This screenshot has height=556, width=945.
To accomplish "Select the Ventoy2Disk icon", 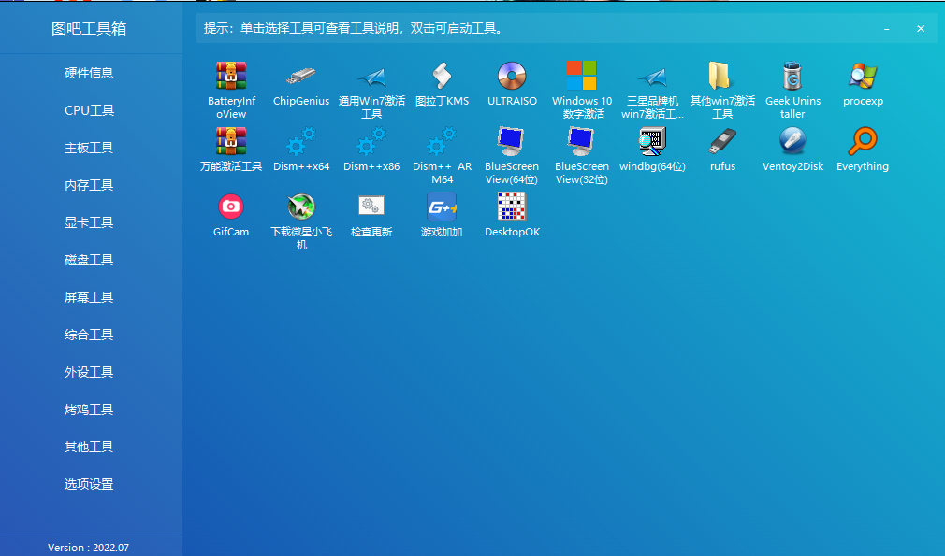I will (x=792, y=142).
